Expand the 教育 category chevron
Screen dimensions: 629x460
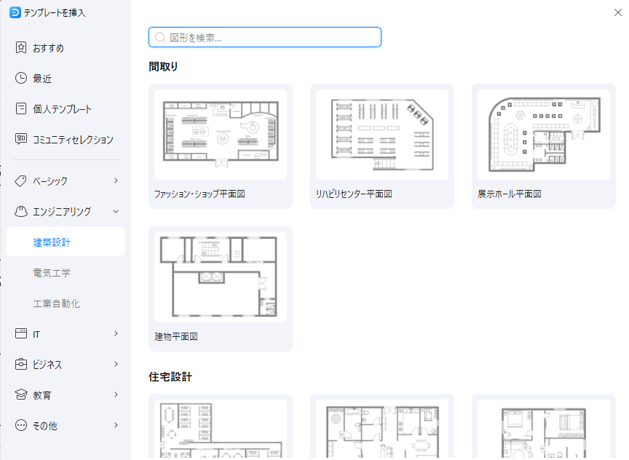[x=116, y=394]
